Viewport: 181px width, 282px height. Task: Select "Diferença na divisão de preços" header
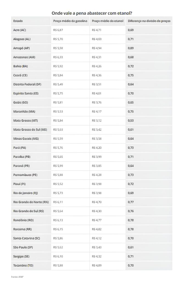pyautogui.click(x=149, y=21)
